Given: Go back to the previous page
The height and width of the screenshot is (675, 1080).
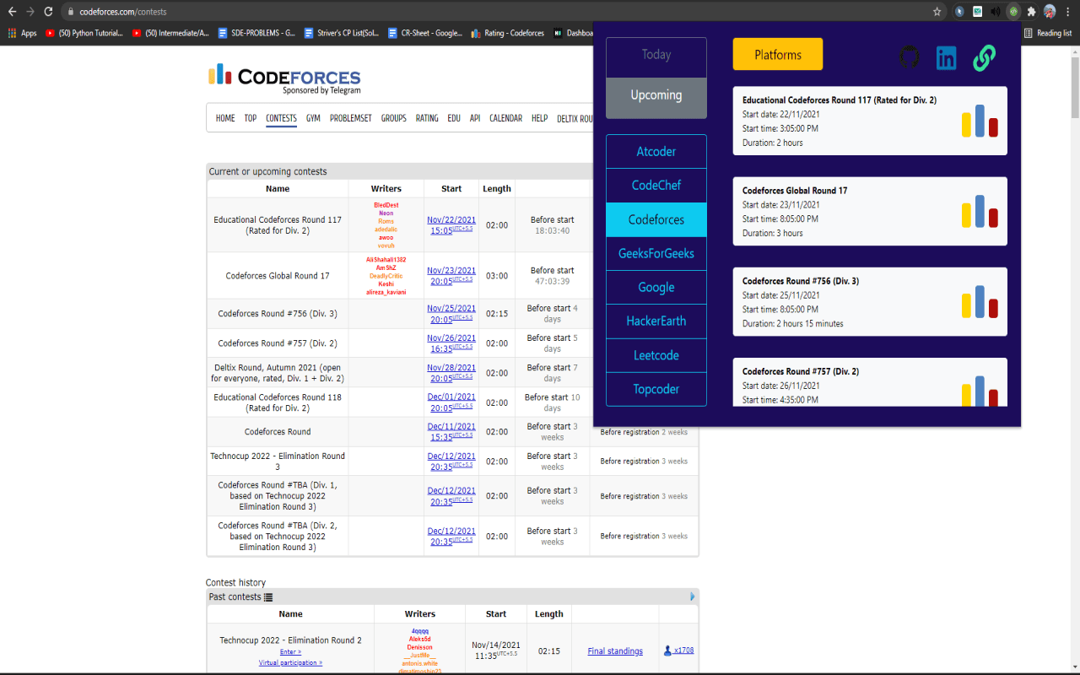Looking at the screenshot, I should coord(12,12).
